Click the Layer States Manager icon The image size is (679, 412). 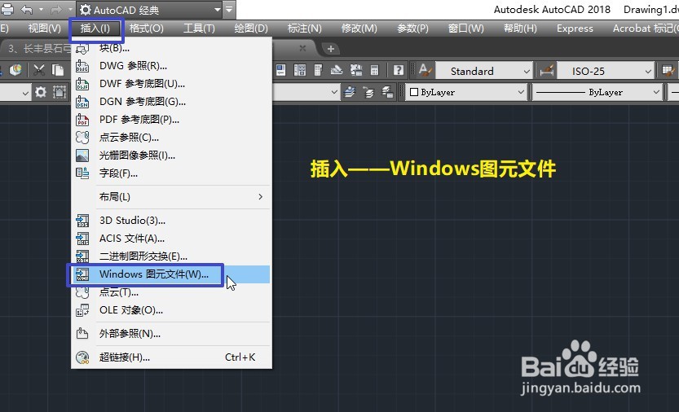(x=387, y=92)
